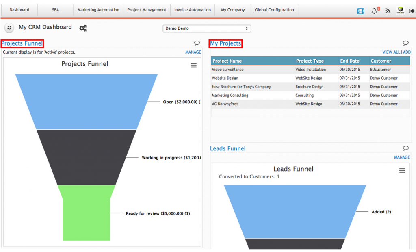This screenshot has height=252, width=416.
Task: Switch to the Project Management tab
Action: (146, 9)
